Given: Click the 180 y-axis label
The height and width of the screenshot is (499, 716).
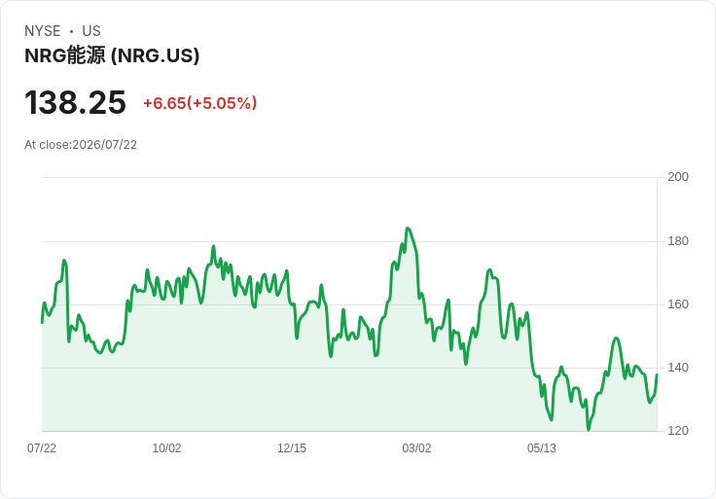Looking at the screenshot, I should point(678,241).
